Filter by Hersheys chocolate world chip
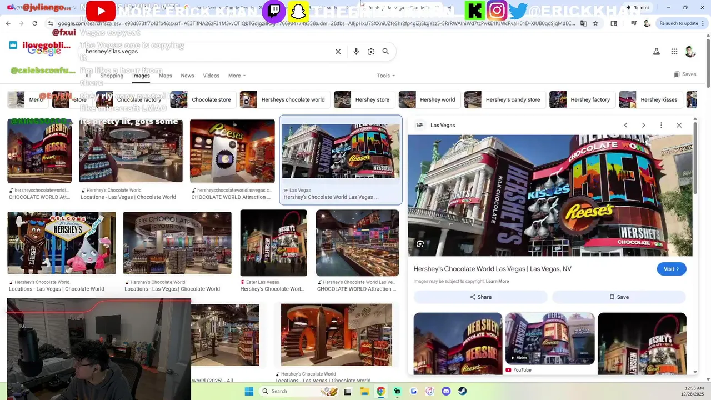This screenshot has width=711, height=400. [x=284, y=99]
